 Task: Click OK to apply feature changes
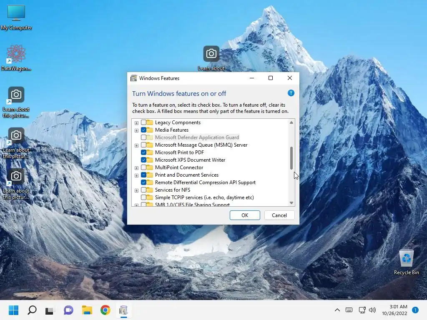tap(245, 215)
